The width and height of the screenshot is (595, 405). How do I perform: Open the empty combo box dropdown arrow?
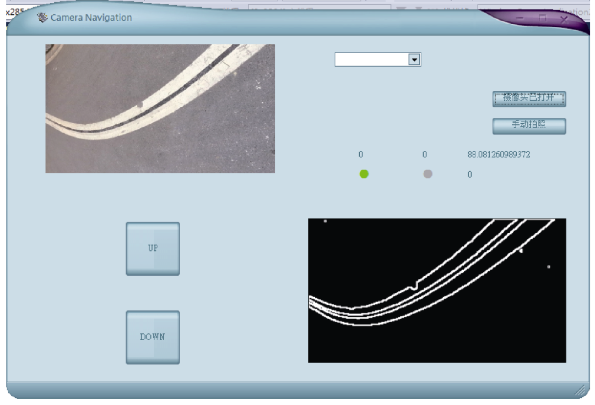click(414, 59)
